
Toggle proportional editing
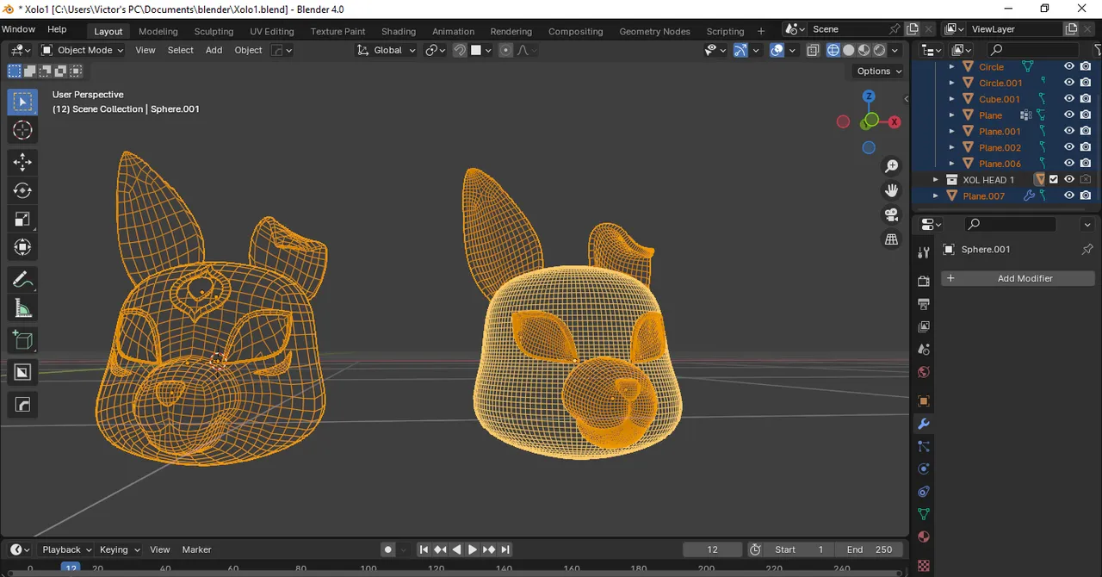(x=505, y=50)
